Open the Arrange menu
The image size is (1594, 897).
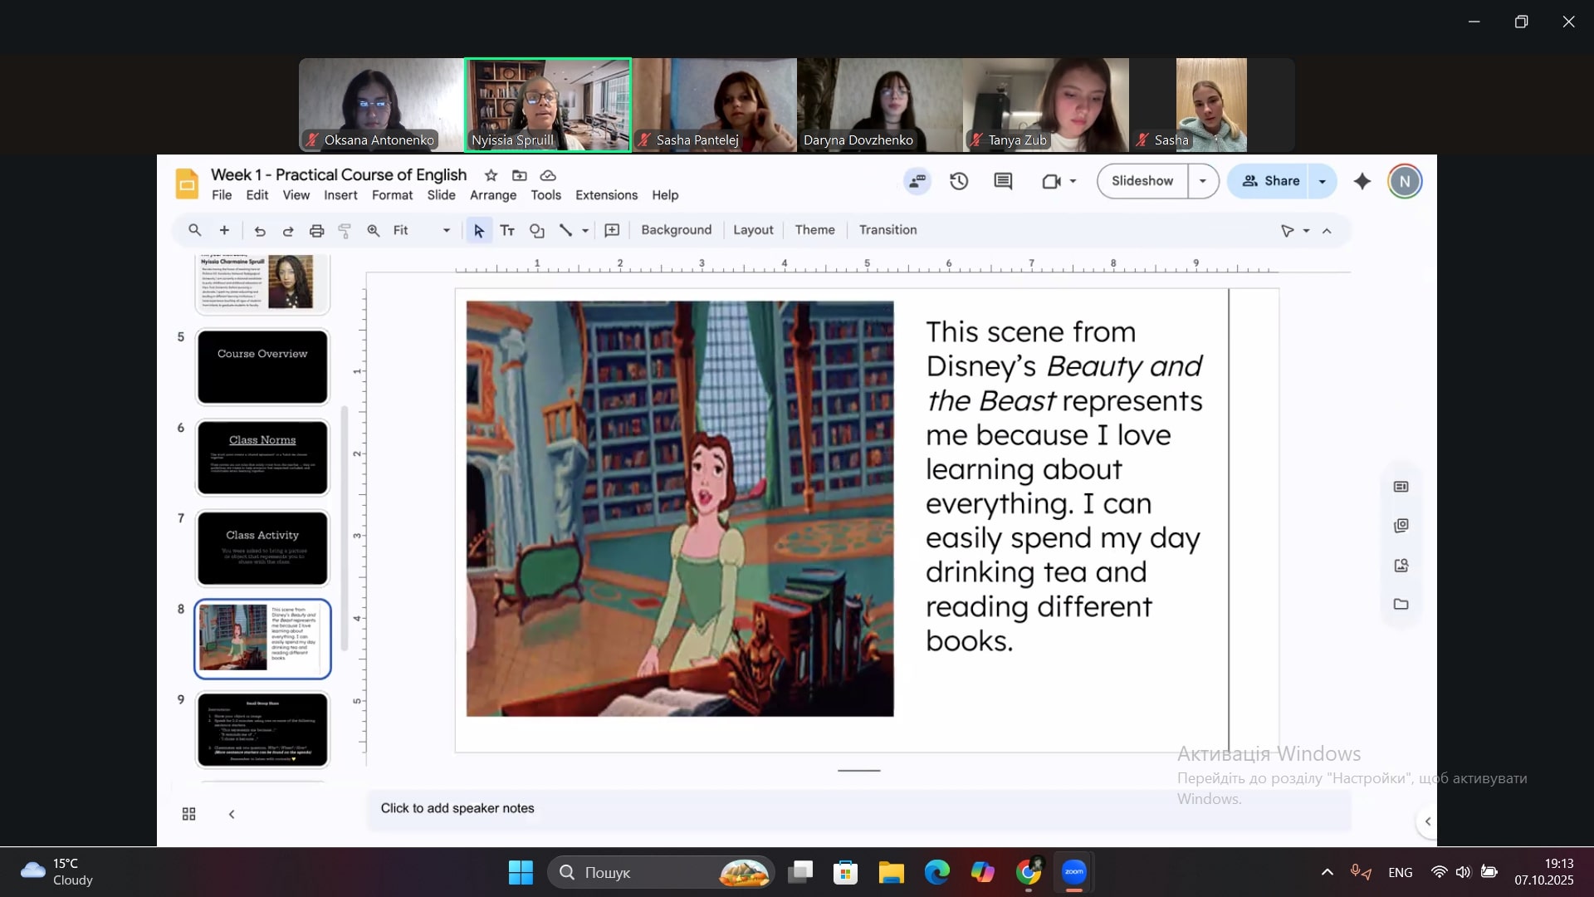point(492,195)
